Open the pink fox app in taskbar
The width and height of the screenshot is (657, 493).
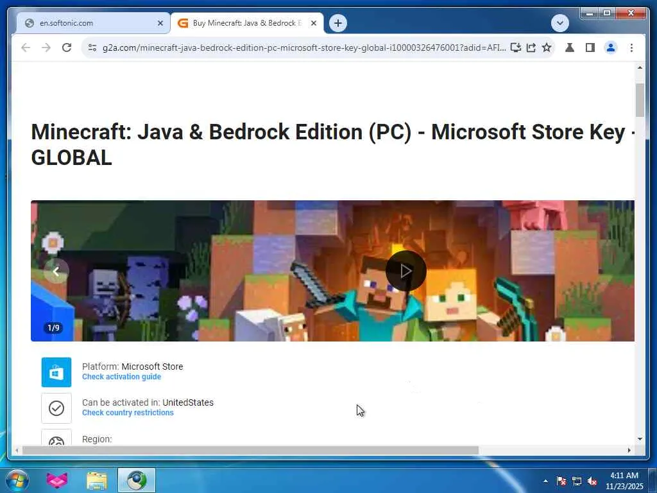[56, 480]
